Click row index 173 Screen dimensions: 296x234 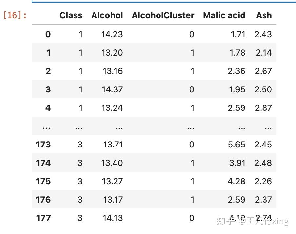pos(43,145)
